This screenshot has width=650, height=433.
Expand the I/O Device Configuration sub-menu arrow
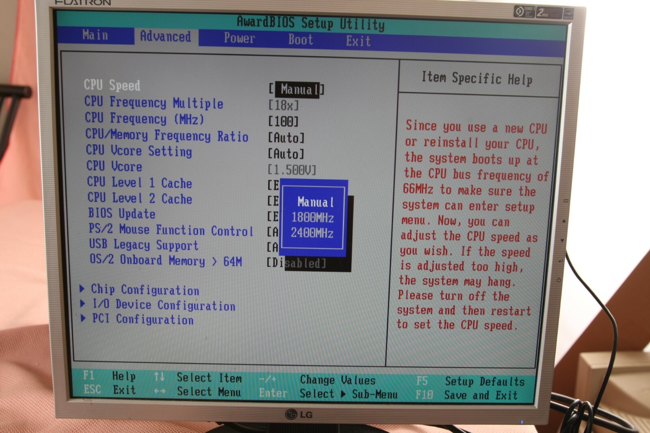tap(83, 303)
